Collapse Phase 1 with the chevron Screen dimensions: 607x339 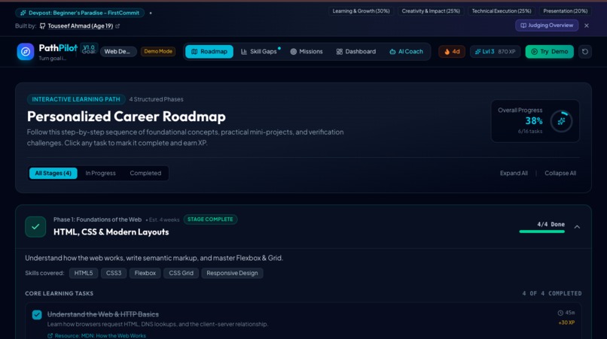(x=577, y=227)
